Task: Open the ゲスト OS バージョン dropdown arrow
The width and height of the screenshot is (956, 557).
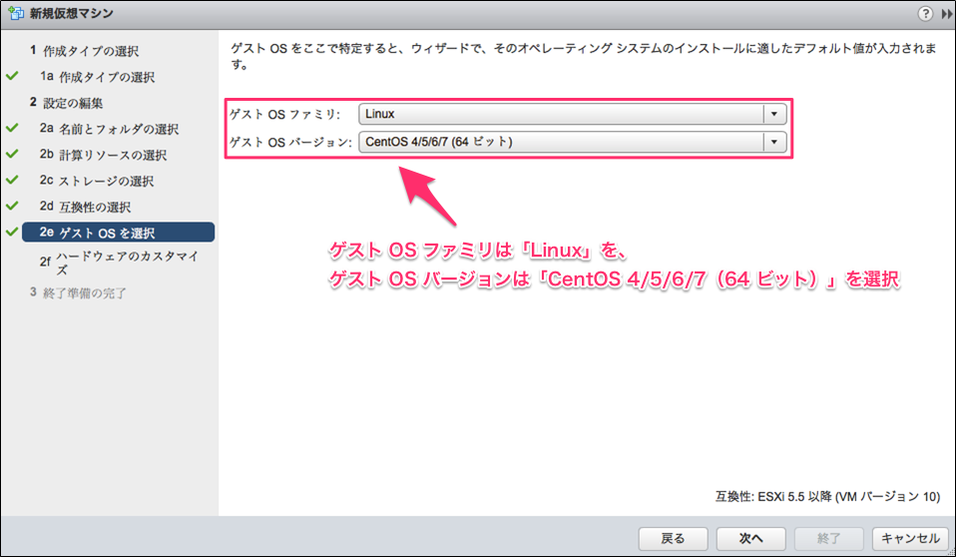Action: pyautogui.click(x=774, y=142)
